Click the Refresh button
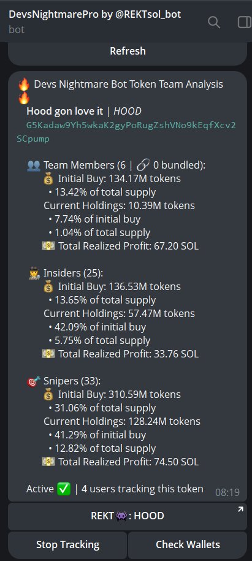The image size is (252, 561). [x=128, y=51]
